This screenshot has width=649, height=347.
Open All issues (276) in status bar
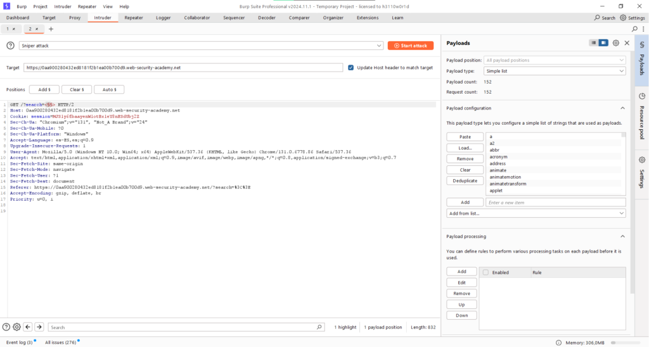pos(60,343)
